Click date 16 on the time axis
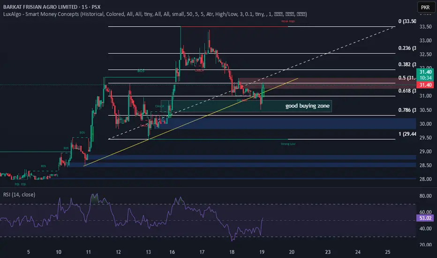This screenshot has width=437, height=258. [x=172, y=252]
